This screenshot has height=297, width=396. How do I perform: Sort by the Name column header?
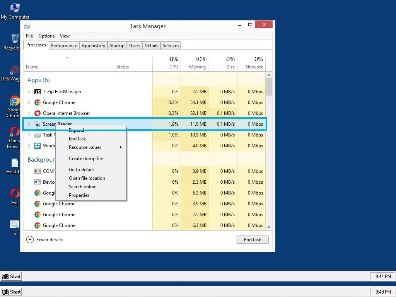pos(69,63)
